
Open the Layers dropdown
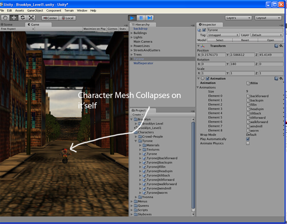pyautogui.click(x=238, y=17)
